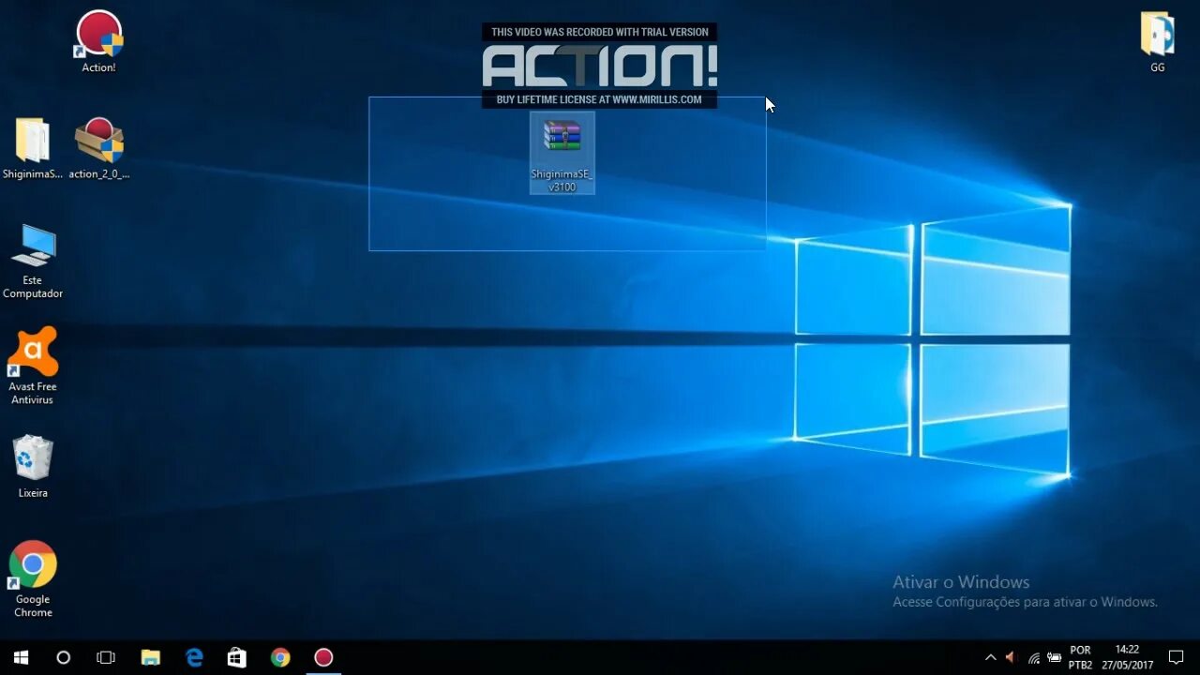Open Microsoft Store from taskbar
The height and width of the screenshot is (675, 1200).
click(x=237, y=657)
